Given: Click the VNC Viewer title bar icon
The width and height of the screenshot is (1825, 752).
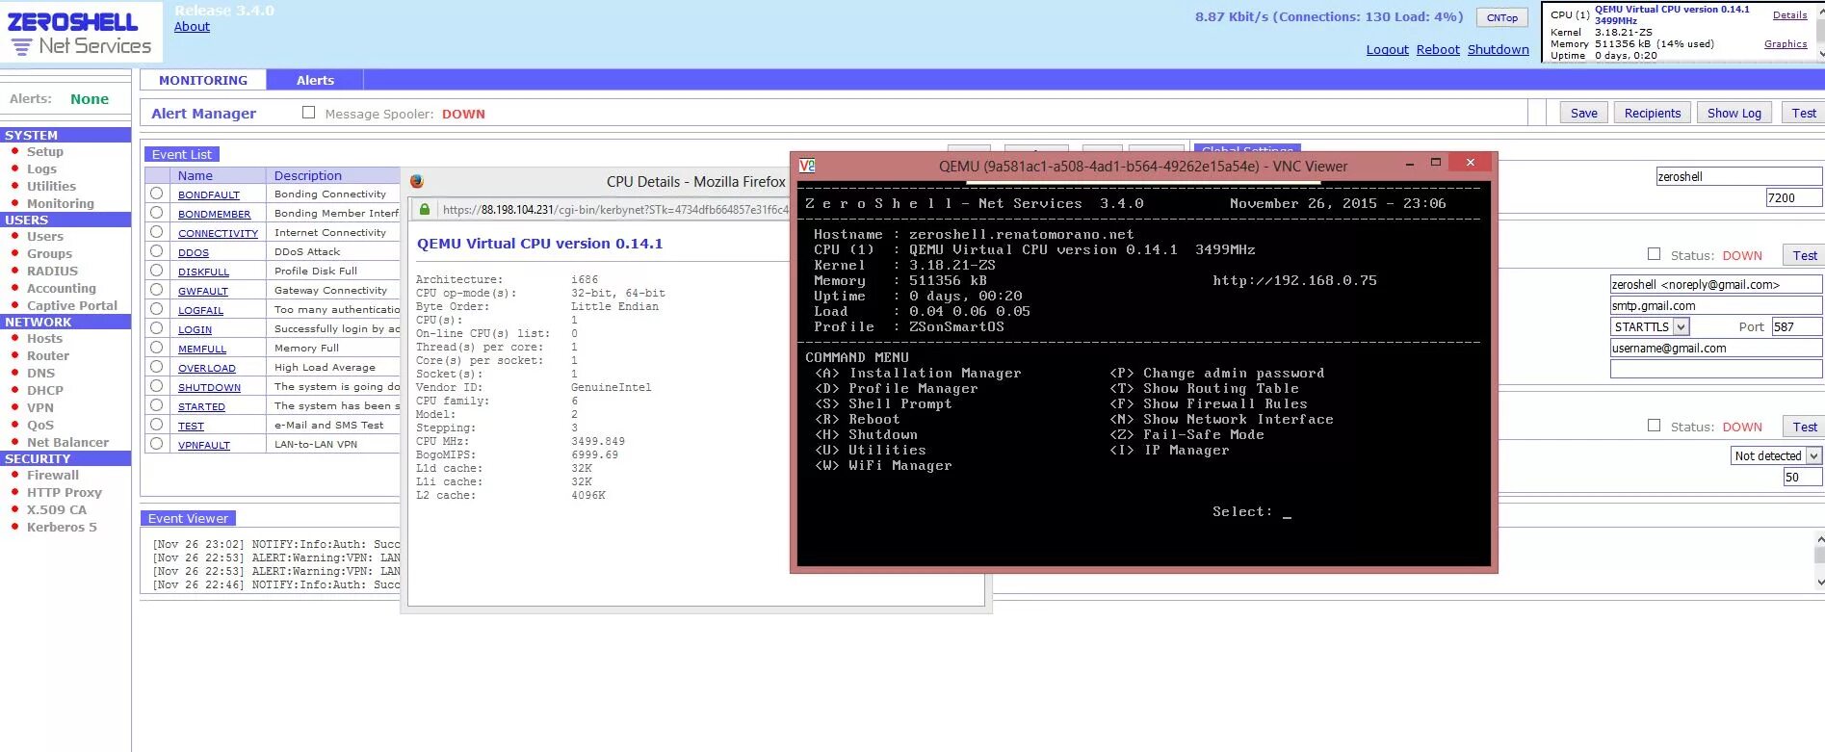Looking at the screenshot, I should [x=807, y=166].
